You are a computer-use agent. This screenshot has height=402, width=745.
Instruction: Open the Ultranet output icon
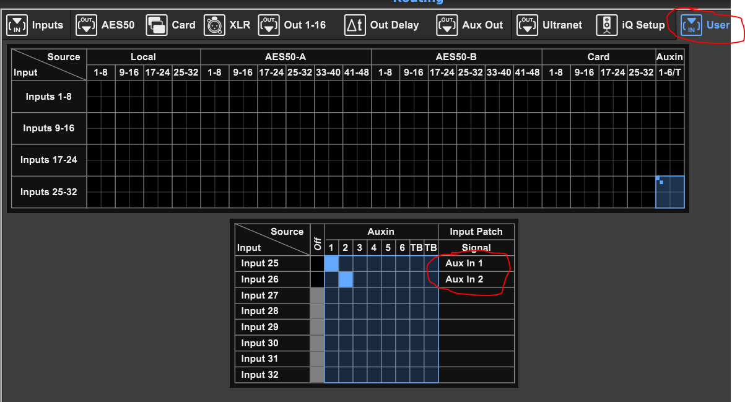tap(527, 25)
